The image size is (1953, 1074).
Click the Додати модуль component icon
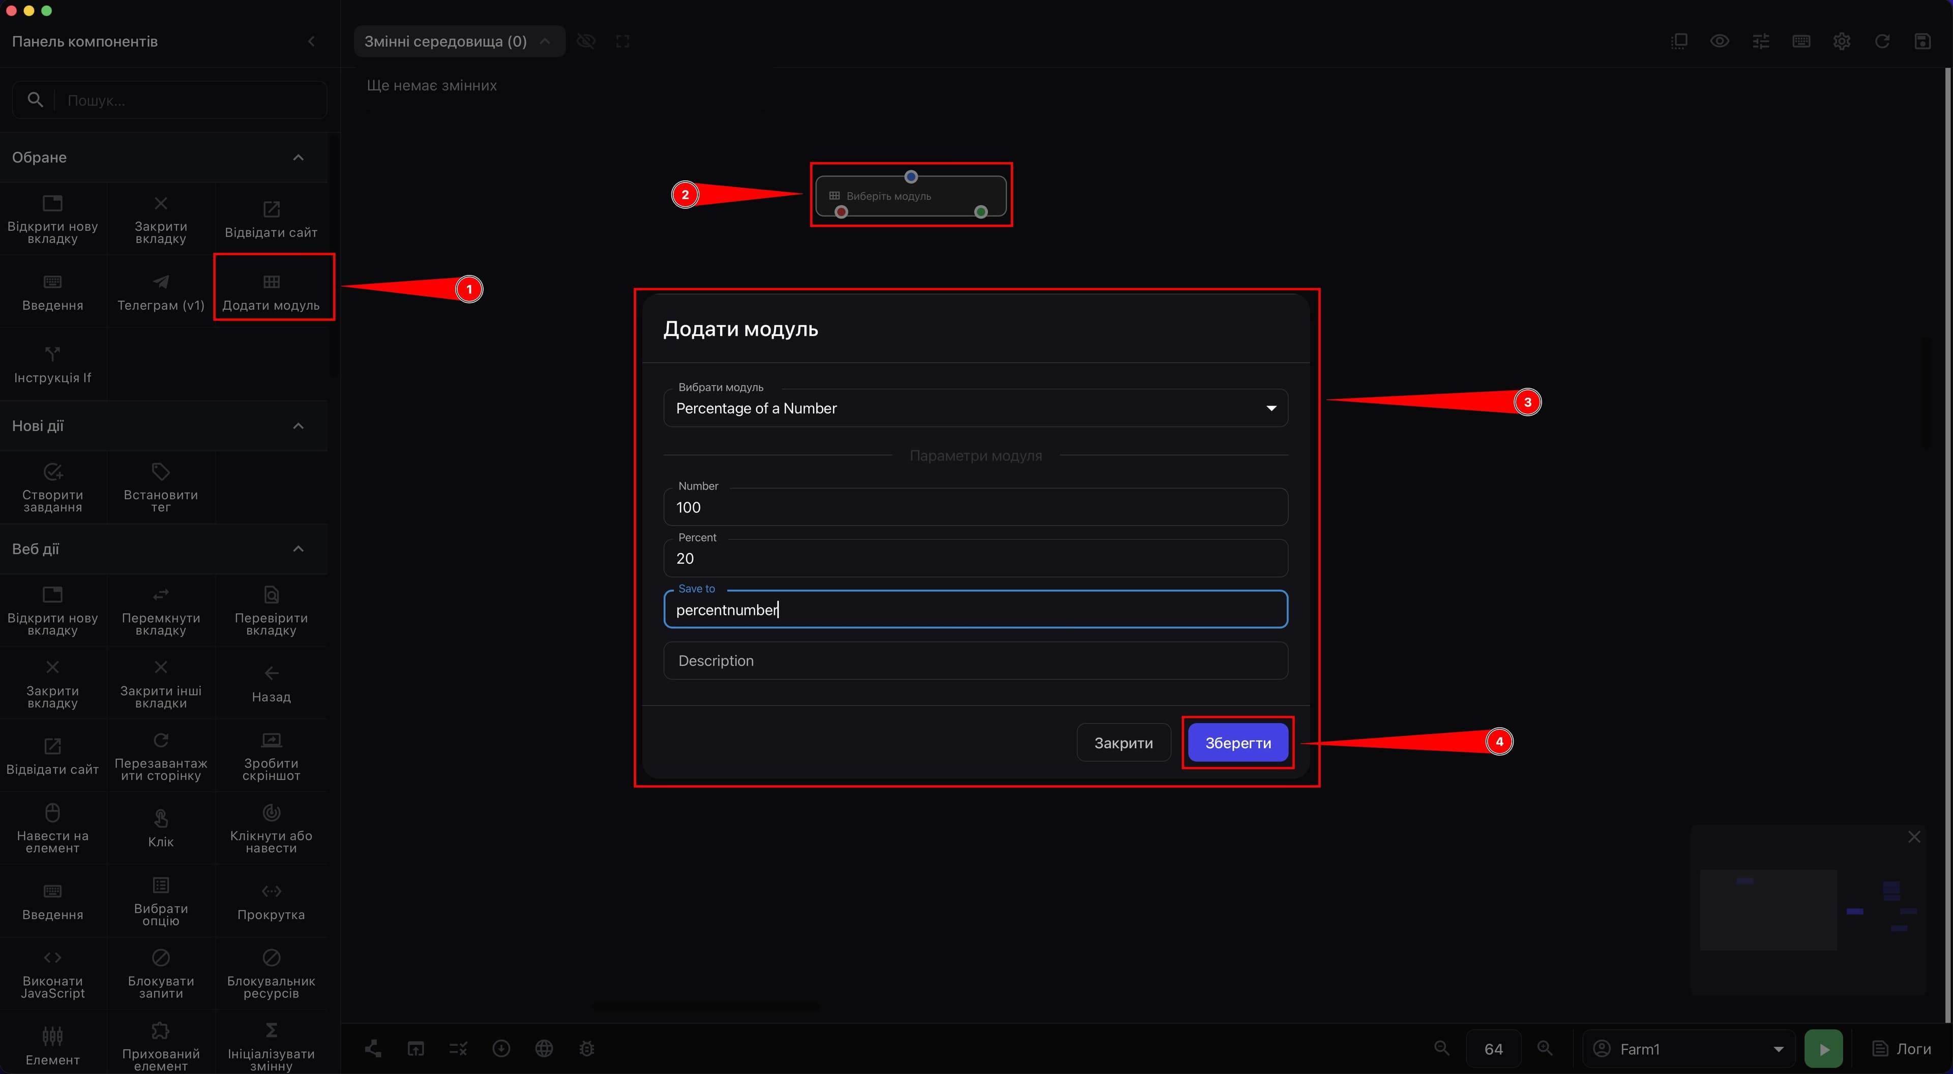click(x=272, y=282)
